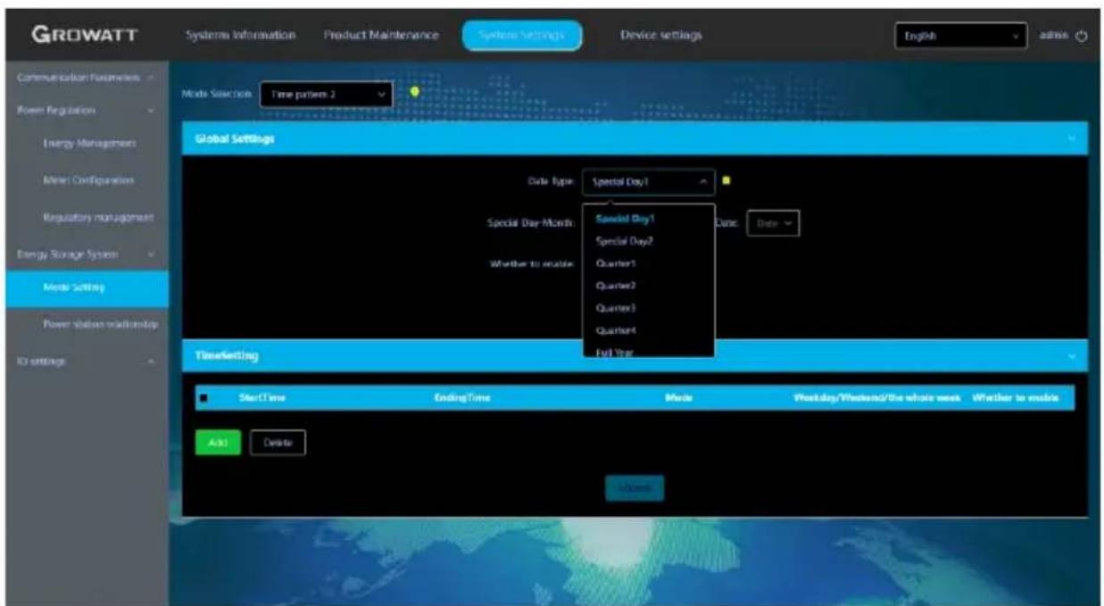Screen dimensions: 1104x606
Task: Go to the Device settings tab
Action: point(660,35)
